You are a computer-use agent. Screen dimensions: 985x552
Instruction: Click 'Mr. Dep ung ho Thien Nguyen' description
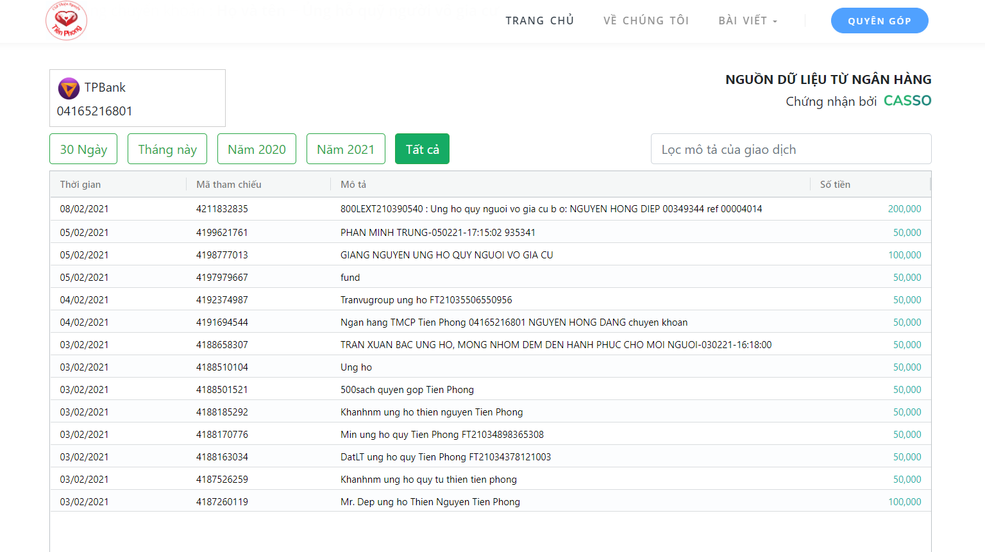click(x=430, y=502)
